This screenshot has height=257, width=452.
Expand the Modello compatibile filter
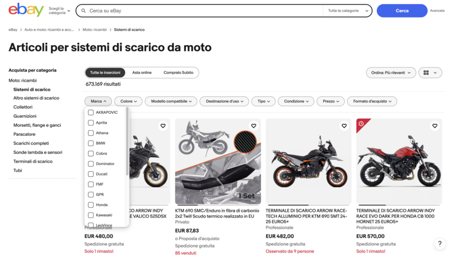click(x=171, y=101)
